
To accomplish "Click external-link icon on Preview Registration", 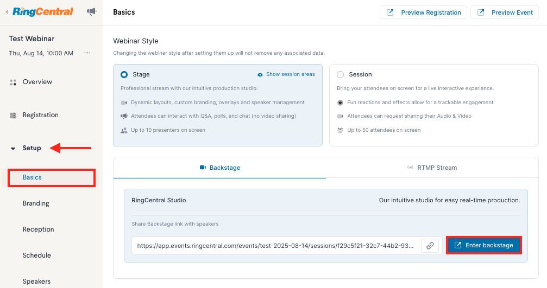I will coord(390,12).
